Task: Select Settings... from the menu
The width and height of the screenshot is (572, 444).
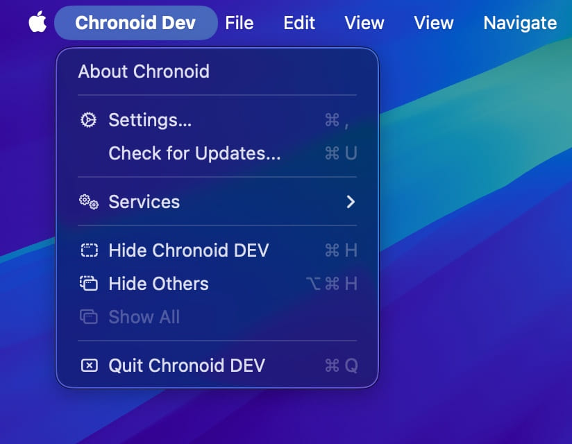Action: point(150,119)
